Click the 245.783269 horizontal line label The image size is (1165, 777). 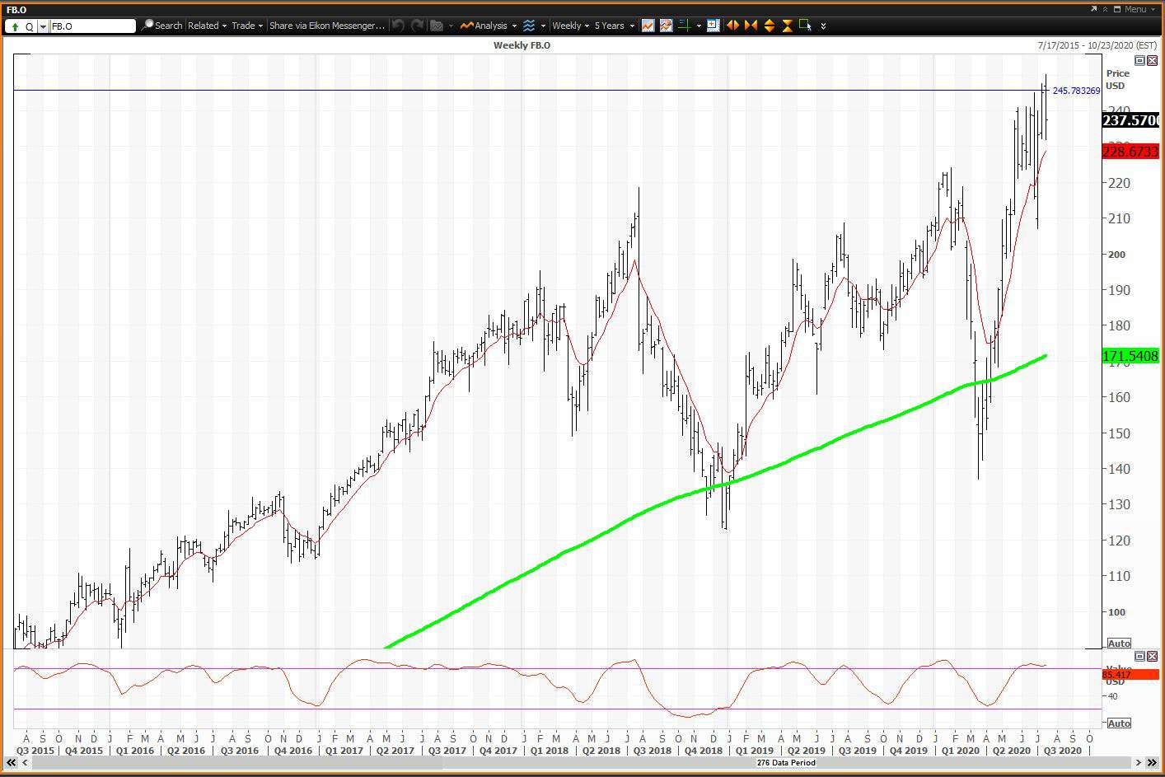(x=1076, y=91)
